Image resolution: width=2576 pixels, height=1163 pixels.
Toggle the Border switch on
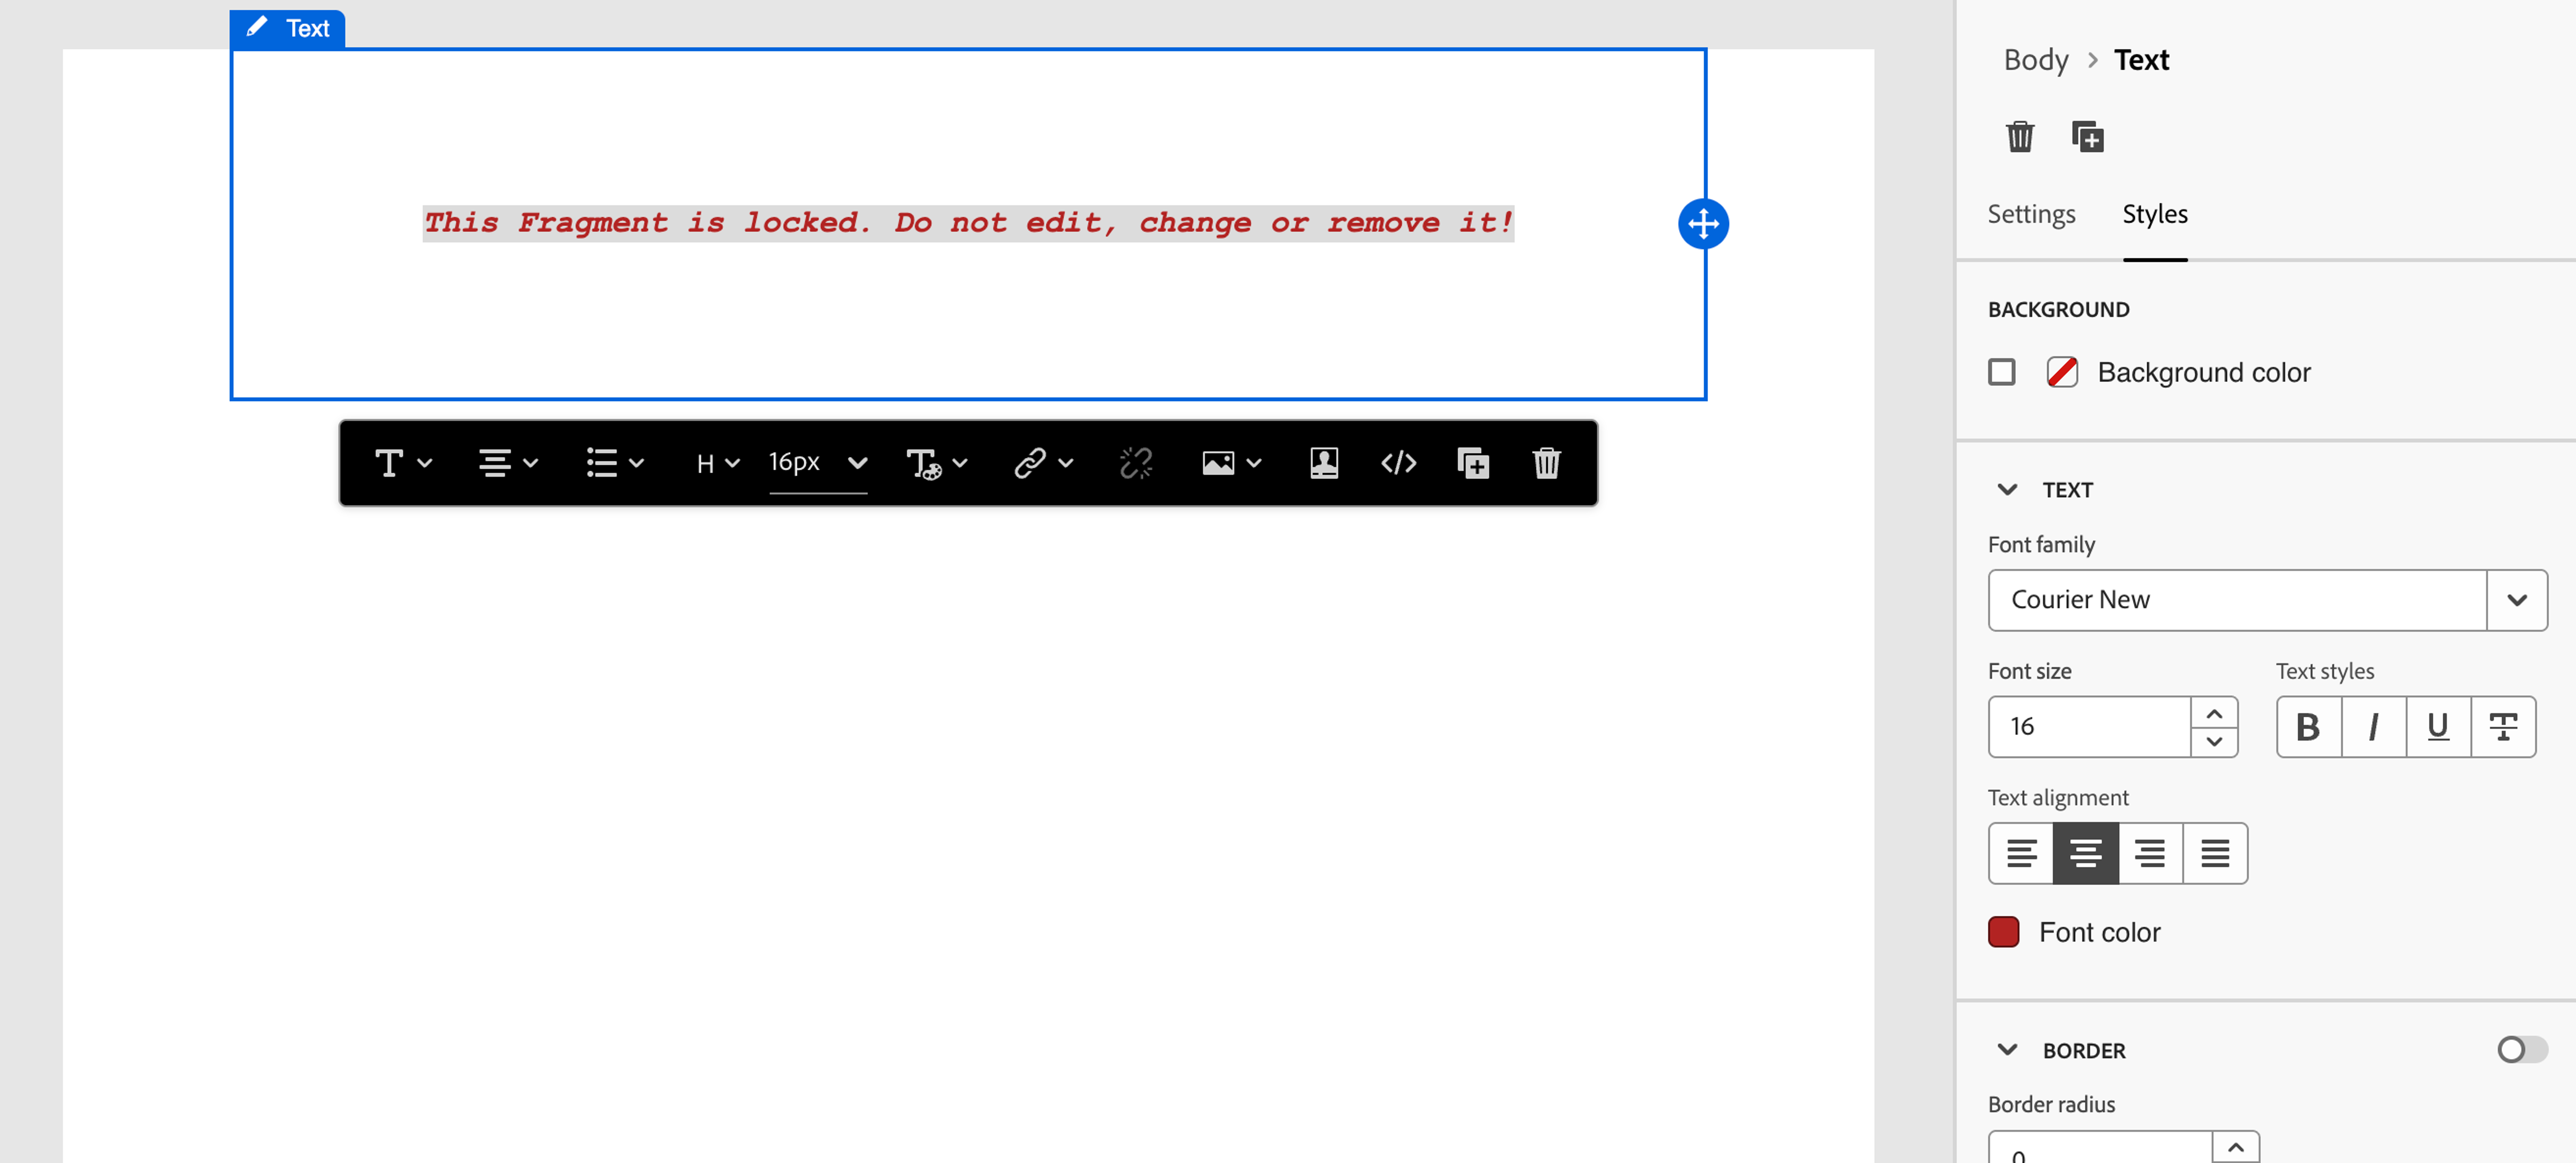[2521, 1050]
